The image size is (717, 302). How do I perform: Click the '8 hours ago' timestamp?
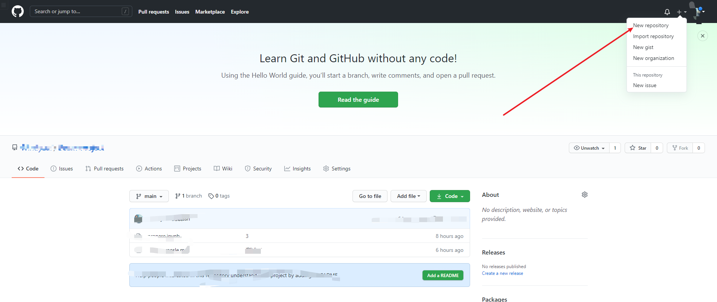pyautogui.click(x=449, y=236)
